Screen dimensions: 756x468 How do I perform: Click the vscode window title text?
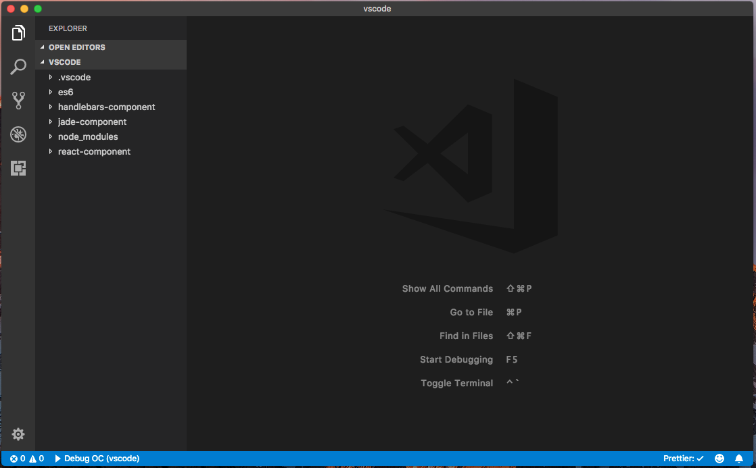pos(377,9)
